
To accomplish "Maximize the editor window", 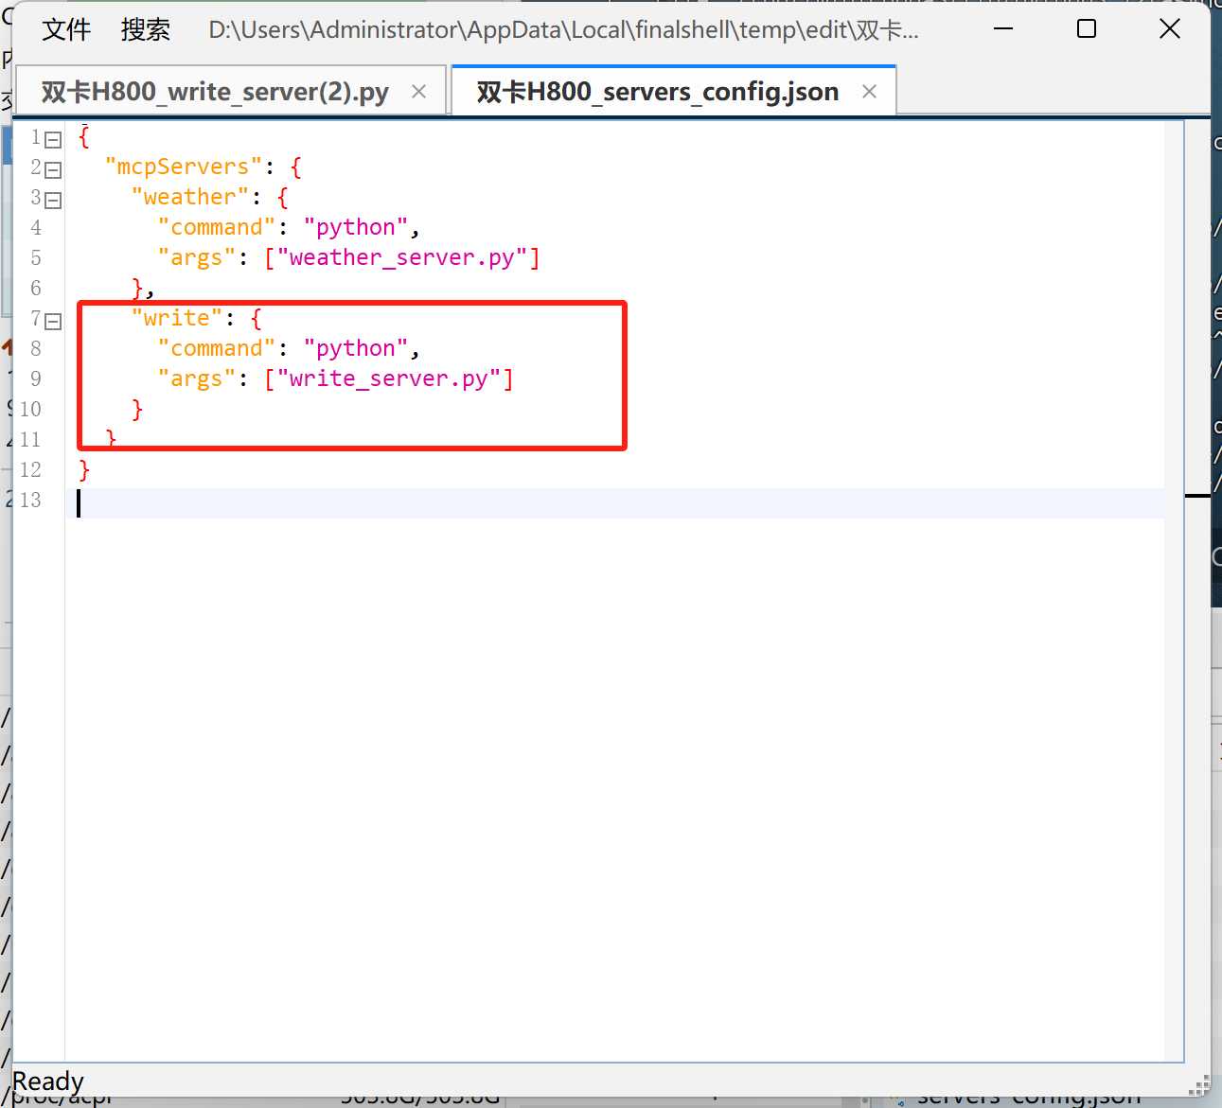I will coord(1087,29).
